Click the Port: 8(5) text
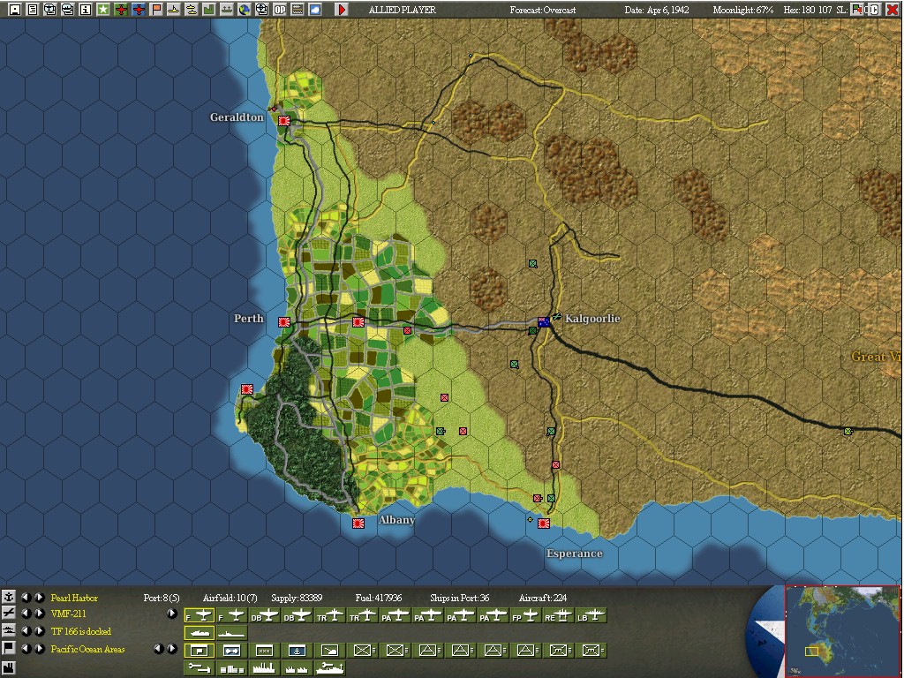The width and height of the screenshot is (904, 678). [x=162, y=598]
